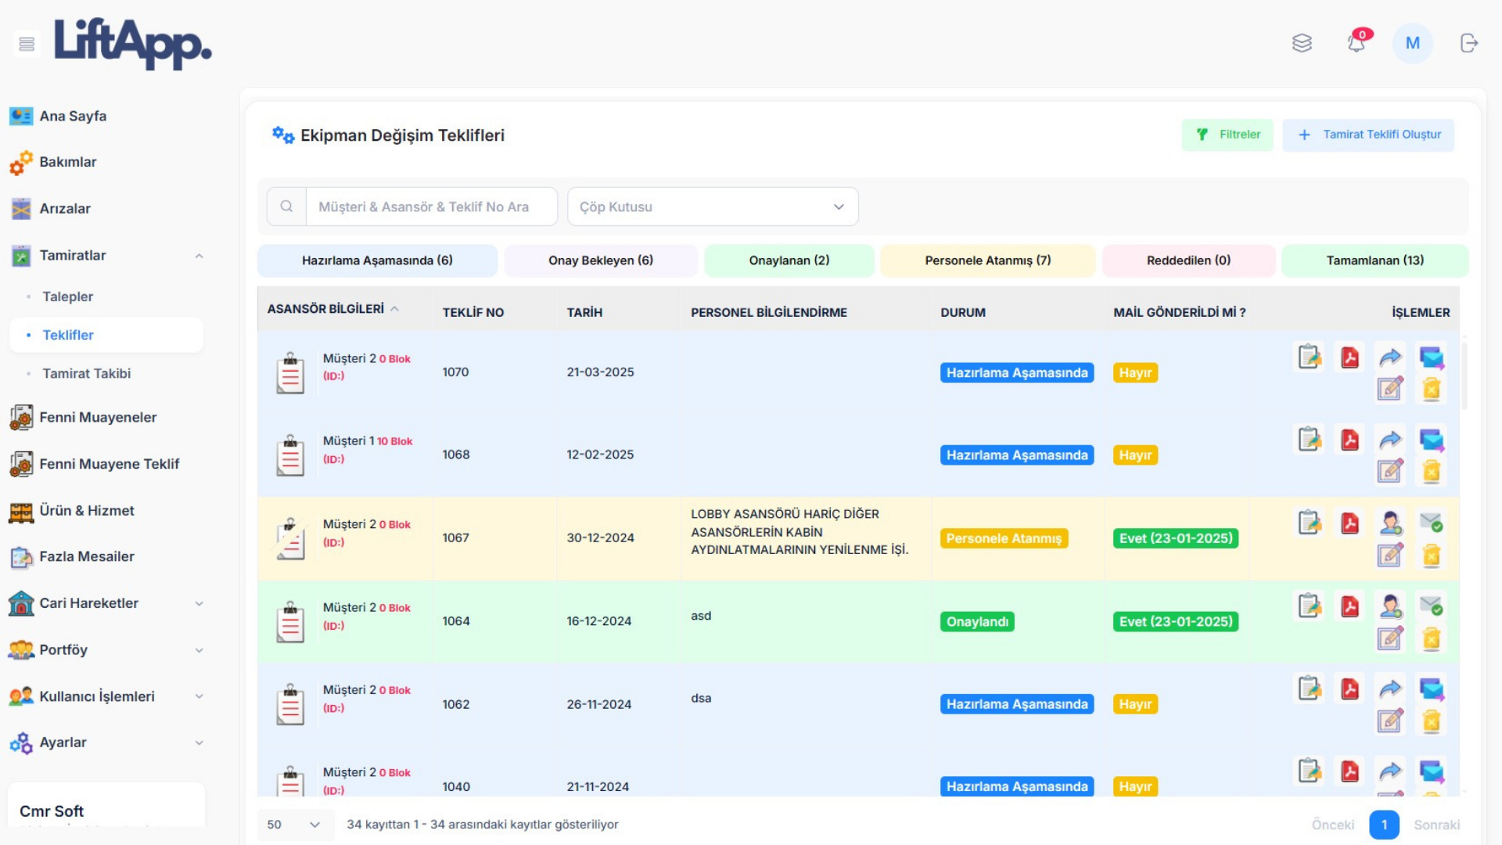Open notifications bell icon
1502x845 pixels.
[1356, 43]
